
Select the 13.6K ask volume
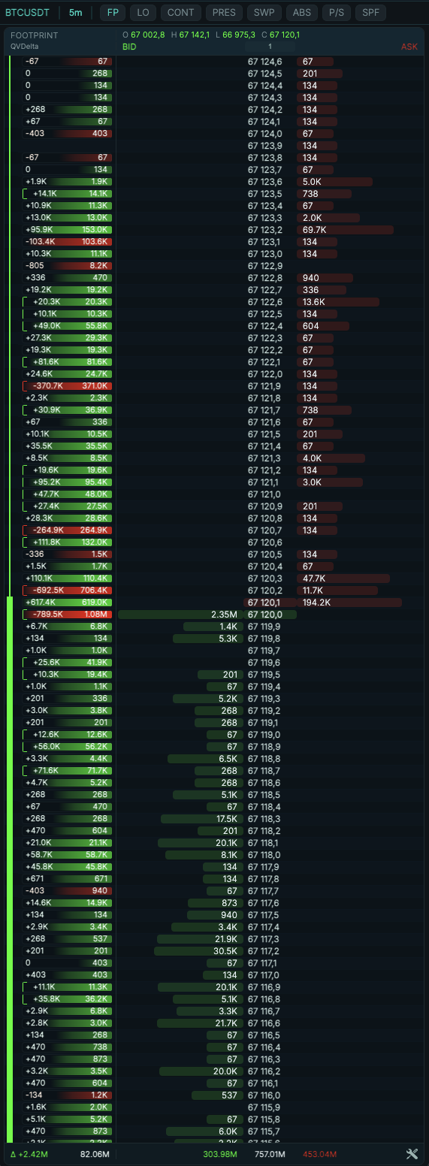tap(339, 302)
